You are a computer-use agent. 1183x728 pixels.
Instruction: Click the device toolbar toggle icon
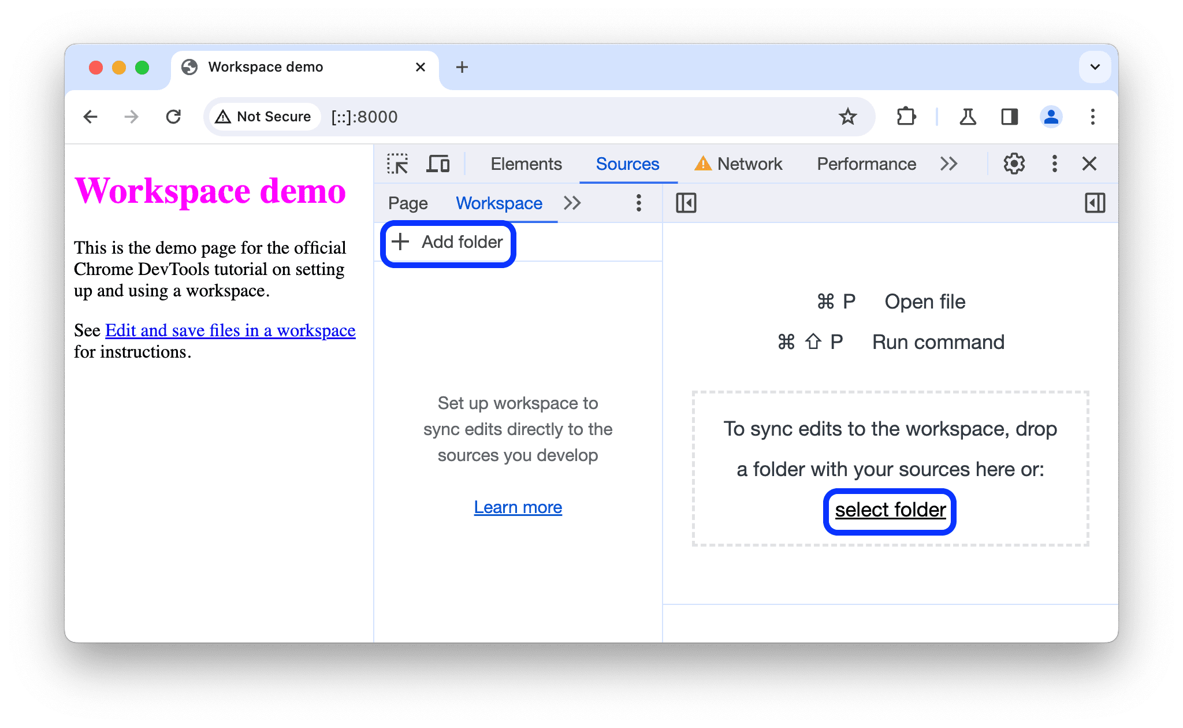click(440, 164)
